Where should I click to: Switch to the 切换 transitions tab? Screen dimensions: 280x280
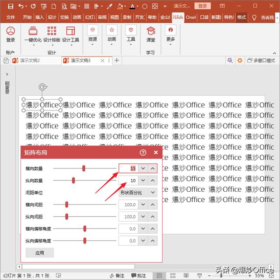click(65, 17)
